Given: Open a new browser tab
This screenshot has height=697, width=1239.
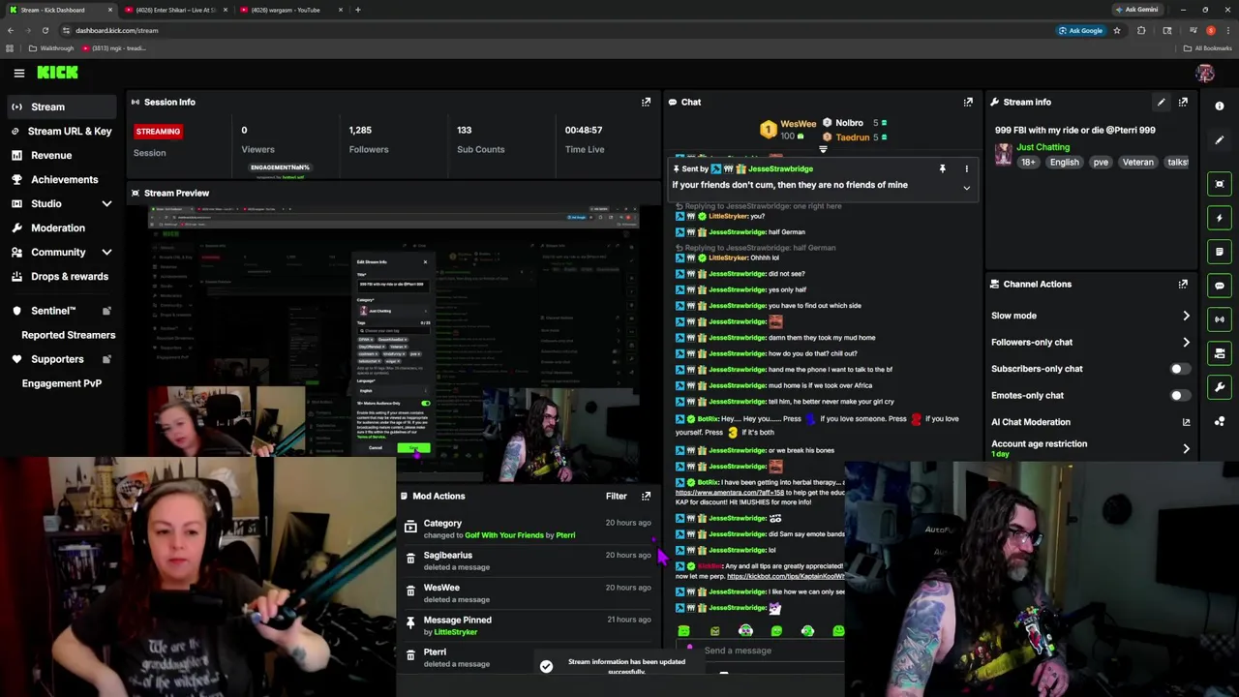Looking at the screenshot, I should [357, 10].
